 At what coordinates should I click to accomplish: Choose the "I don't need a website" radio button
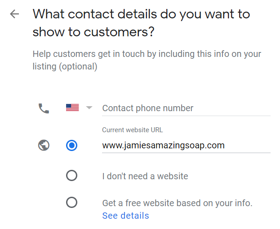coord(71,175)
